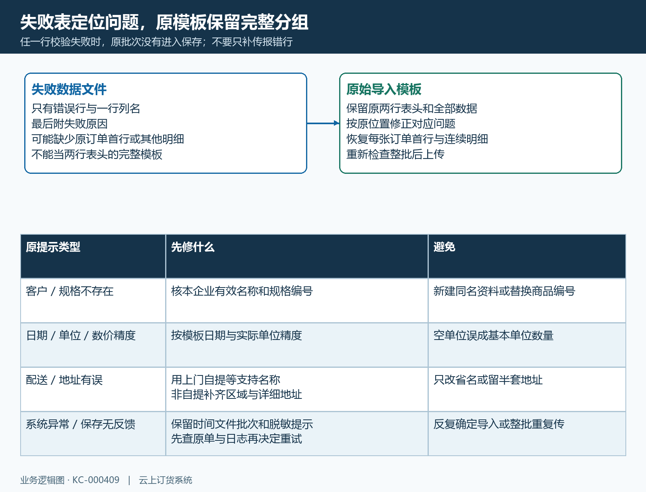Click the line 只有错误行与一行列名

click(x=86, y=108)
